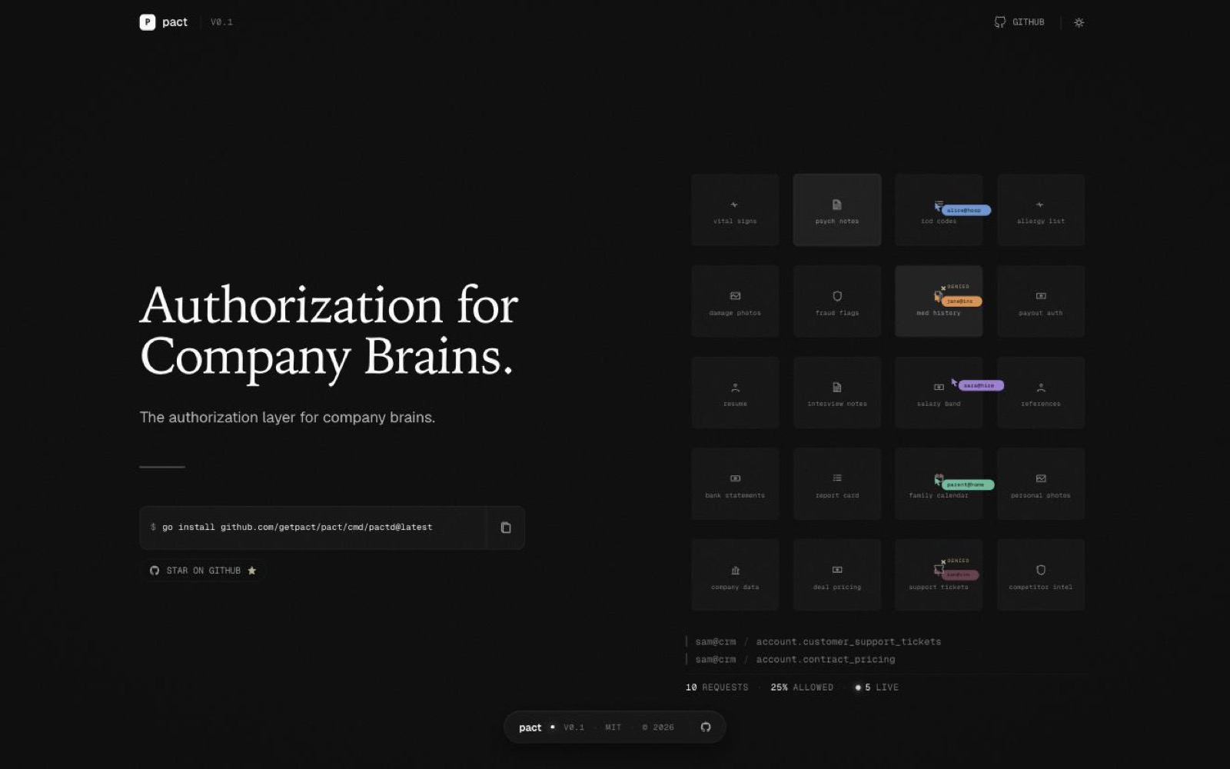This screenshot has width=1230, height=769.
Task: Click the jane@ins orange badge
Action: coord(961,301)
